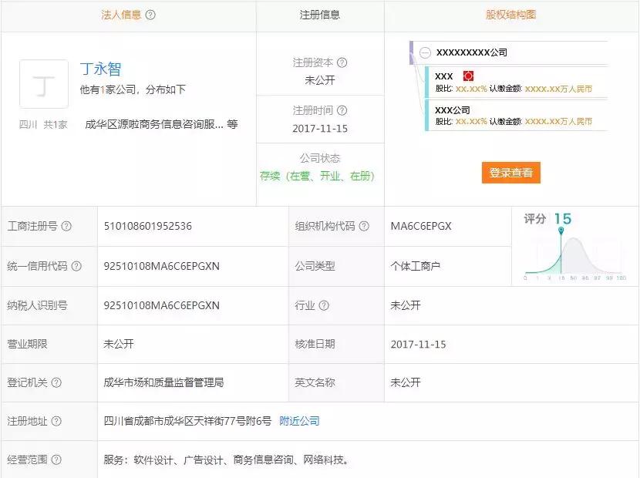640x478 pixels.
Task: Click the help icon beside 注册地址
Action: [x=56, y=421]
